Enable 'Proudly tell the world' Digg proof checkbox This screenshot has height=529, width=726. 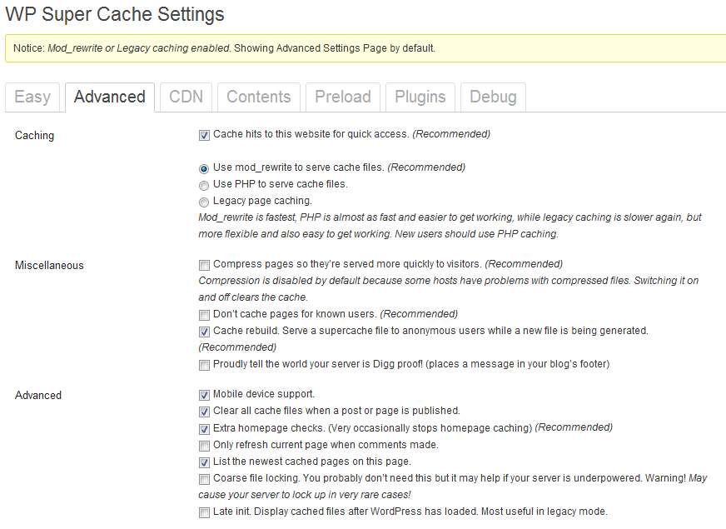(204, 365)
